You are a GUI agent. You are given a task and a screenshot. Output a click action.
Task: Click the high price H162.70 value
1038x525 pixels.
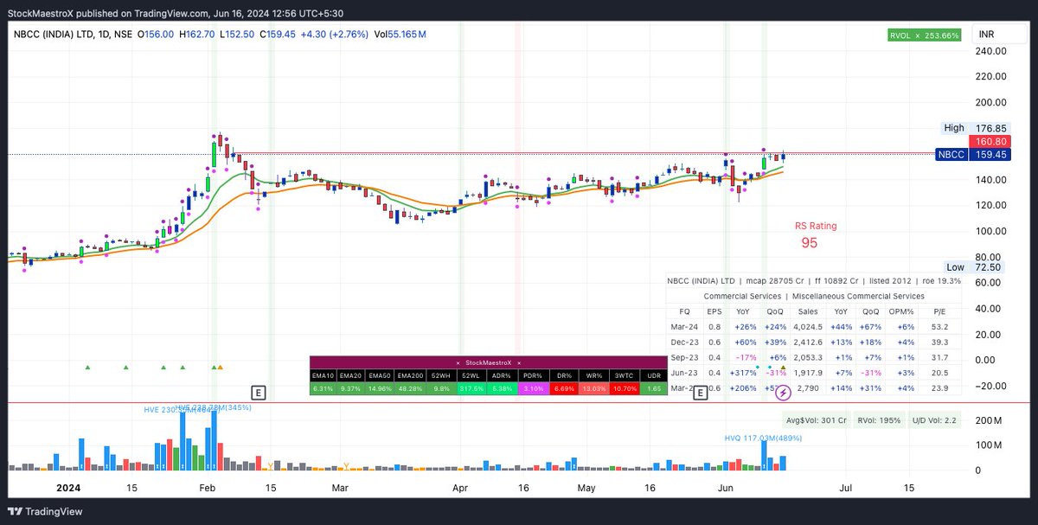199,34
